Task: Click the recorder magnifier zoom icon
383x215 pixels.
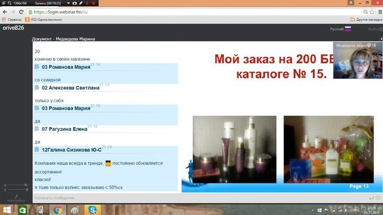Action: point(10,3)
